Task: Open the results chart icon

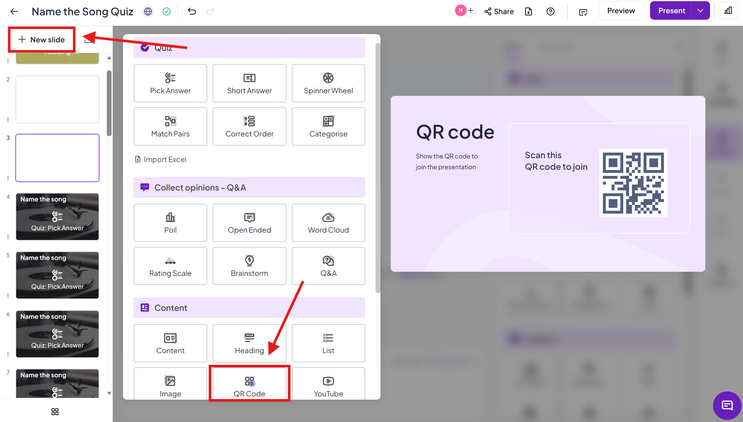Action: pos(728,11)
